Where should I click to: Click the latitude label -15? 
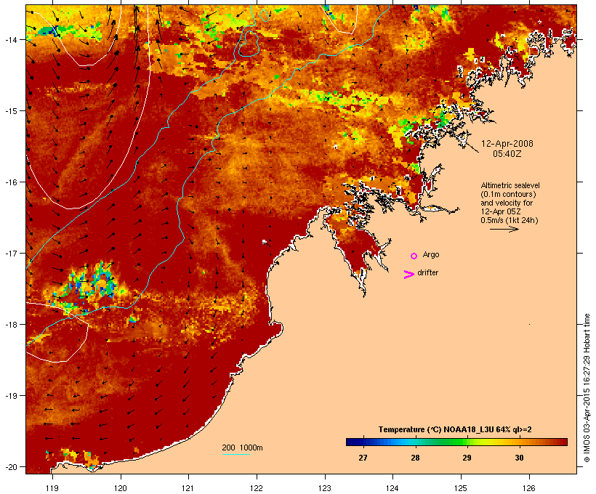tap(11, 110)
